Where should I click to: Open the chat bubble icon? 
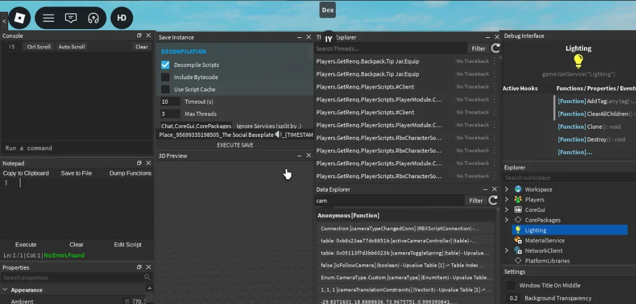[x=71, y=18]
